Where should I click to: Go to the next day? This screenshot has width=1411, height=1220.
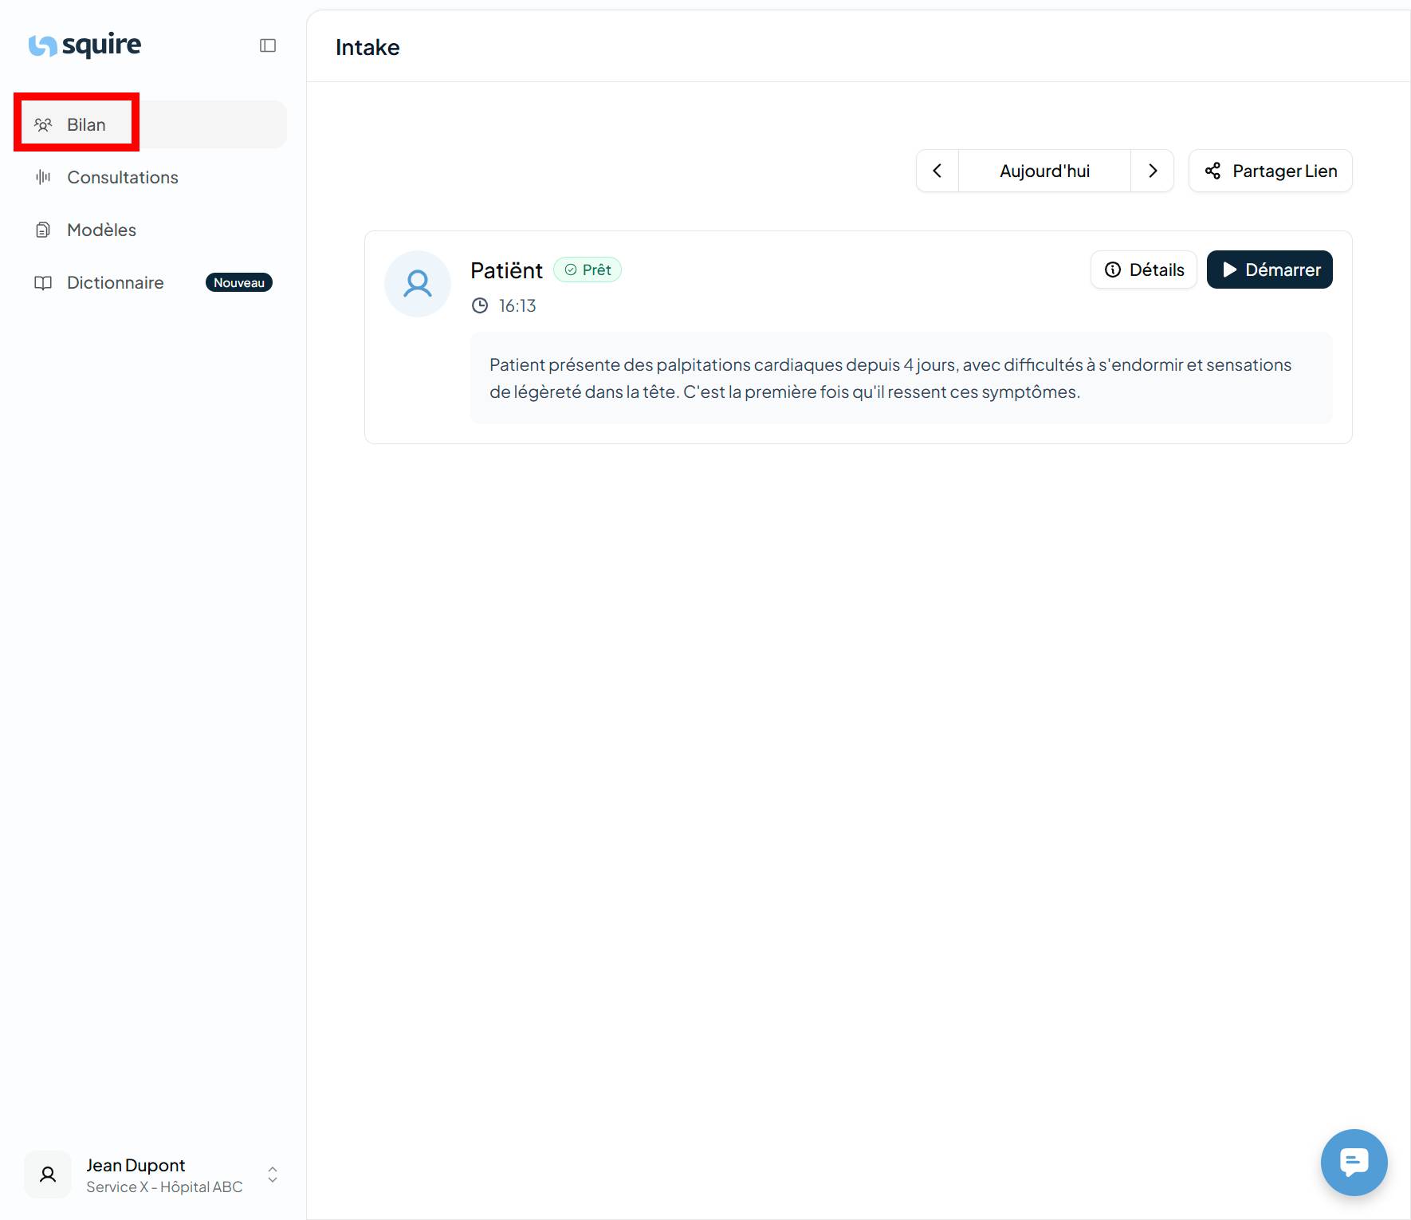(x=1152, y=171)
